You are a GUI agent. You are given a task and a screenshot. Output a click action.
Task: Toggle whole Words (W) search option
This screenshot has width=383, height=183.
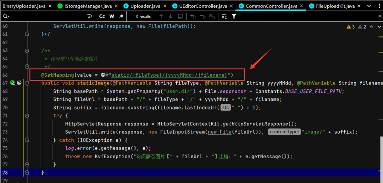pos(112,16)
